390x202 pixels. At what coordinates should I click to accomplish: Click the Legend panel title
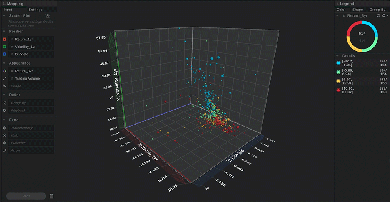(347, 4)
